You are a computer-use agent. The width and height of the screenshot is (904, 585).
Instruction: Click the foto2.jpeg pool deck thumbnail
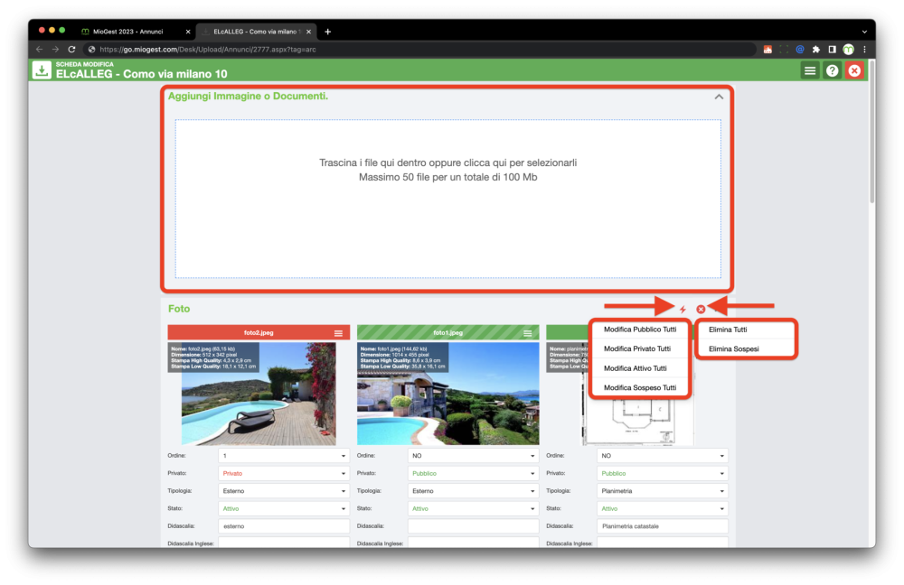tap(259, 394)
